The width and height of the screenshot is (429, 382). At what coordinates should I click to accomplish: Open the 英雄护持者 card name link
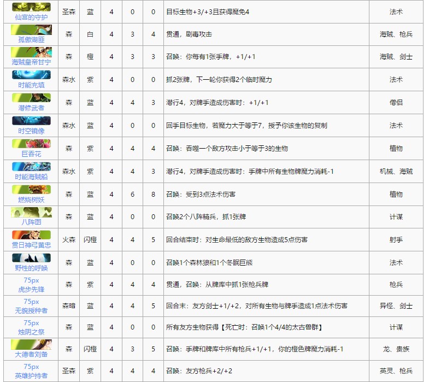(x=31, y=375)
